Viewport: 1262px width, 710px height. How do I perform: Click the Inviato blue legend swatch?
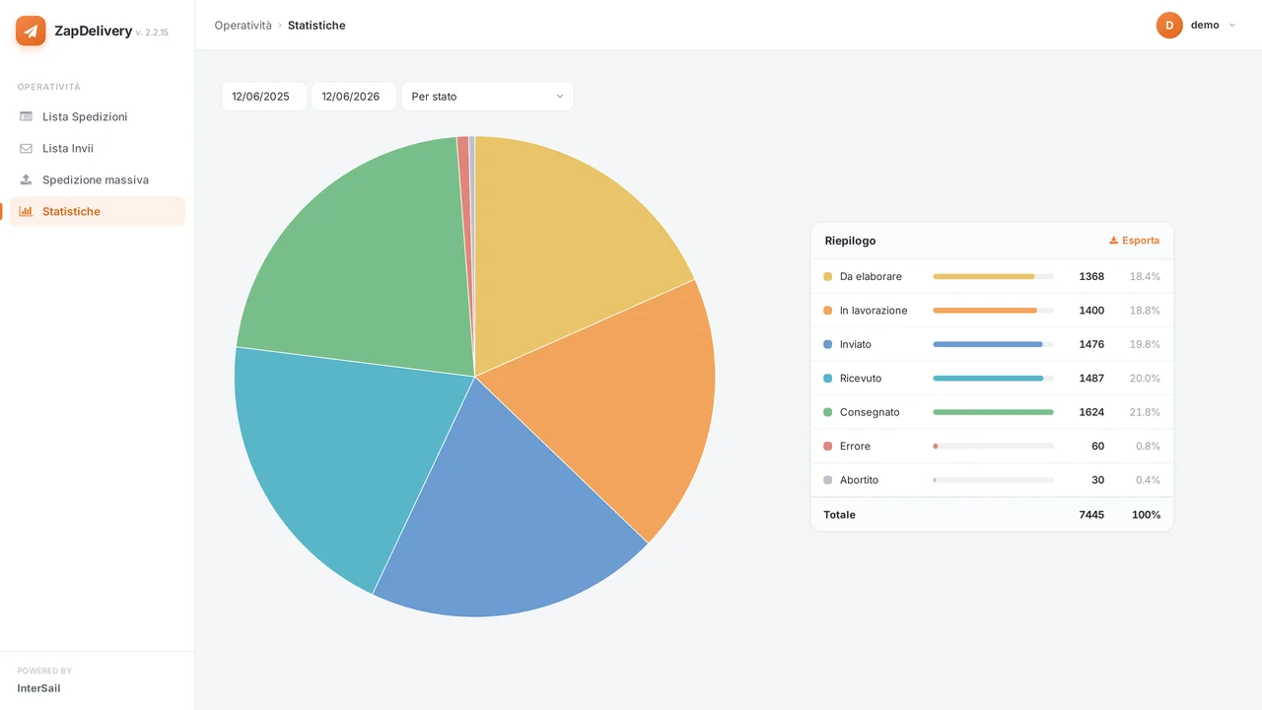pyautogui.click(x=828, y=344)
